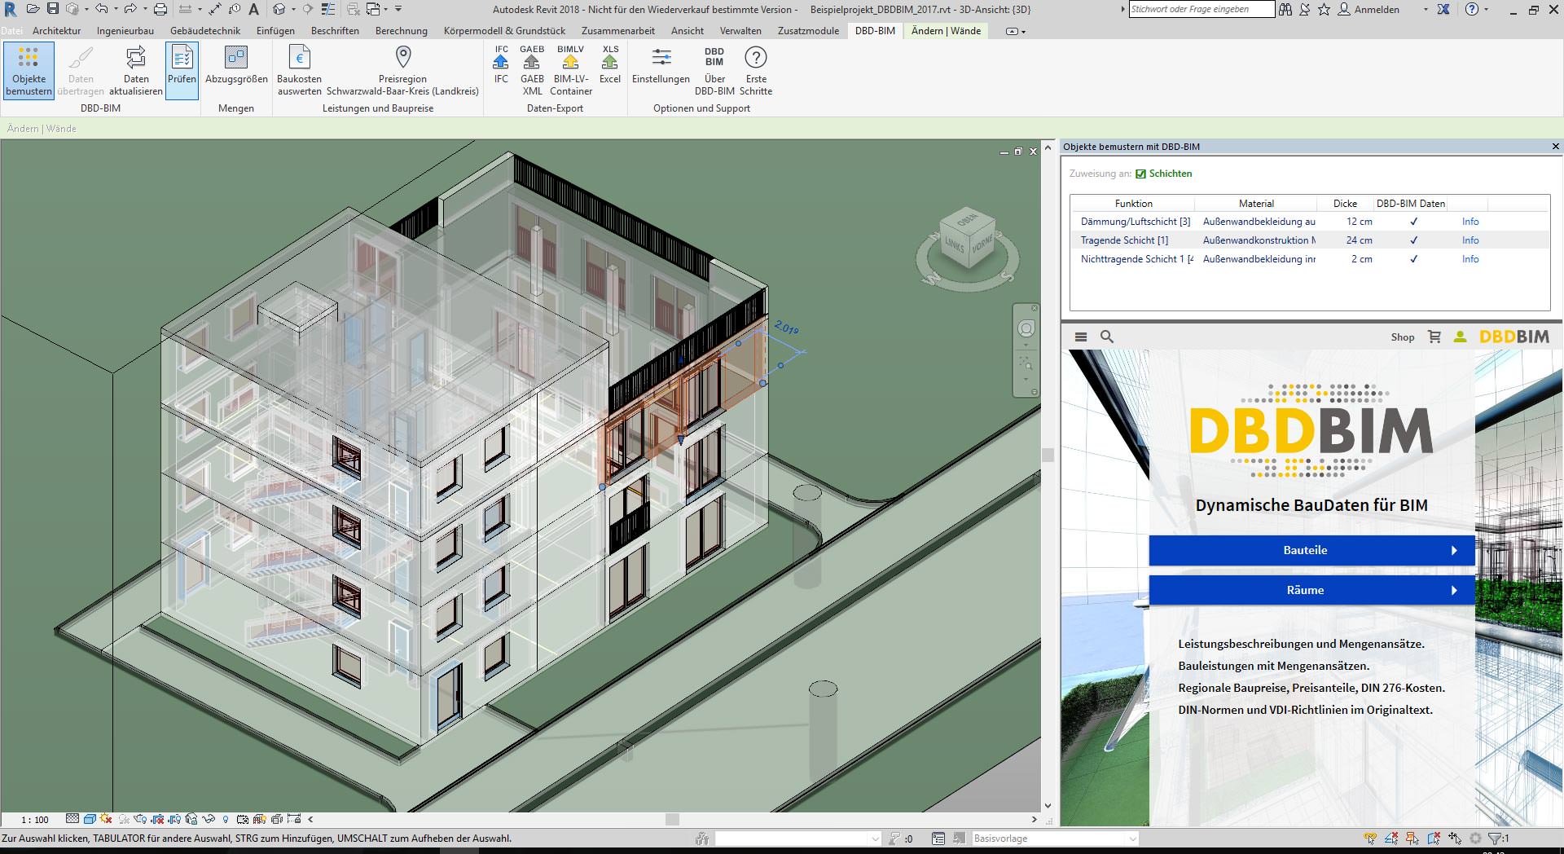Click the Objekte bemustern ribbon button
This screenshot has height=854, width=1564.
(x=29, y=71)
